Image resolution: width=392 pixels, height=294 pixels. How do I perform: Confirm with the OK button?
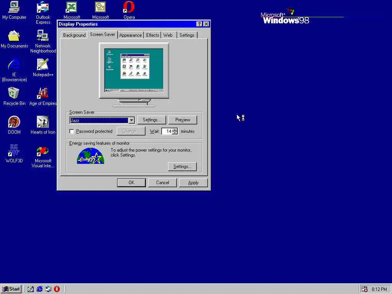tap(131, 183)
